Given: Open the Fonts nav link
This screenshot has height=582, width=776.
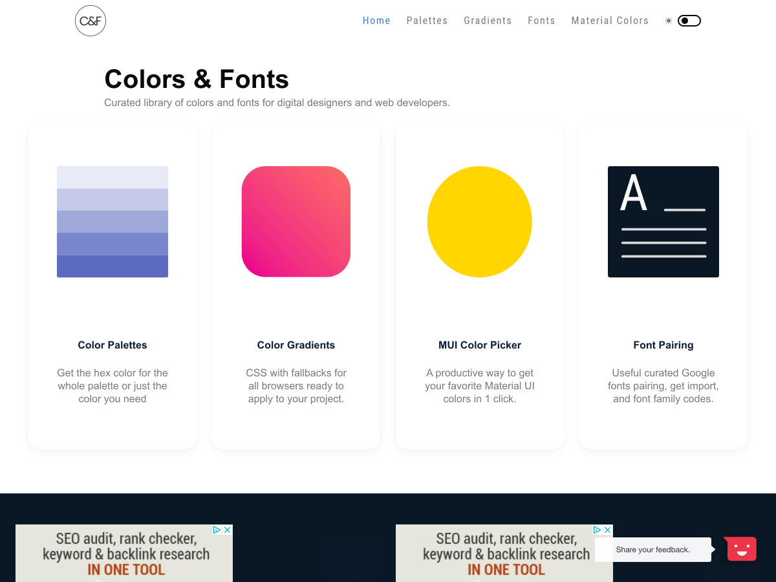Looking at the screenshot, I should [541, 21].
